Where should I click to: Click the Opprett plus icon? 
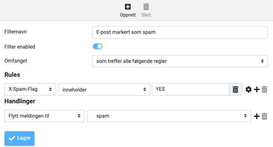click(x=128, y=7)
